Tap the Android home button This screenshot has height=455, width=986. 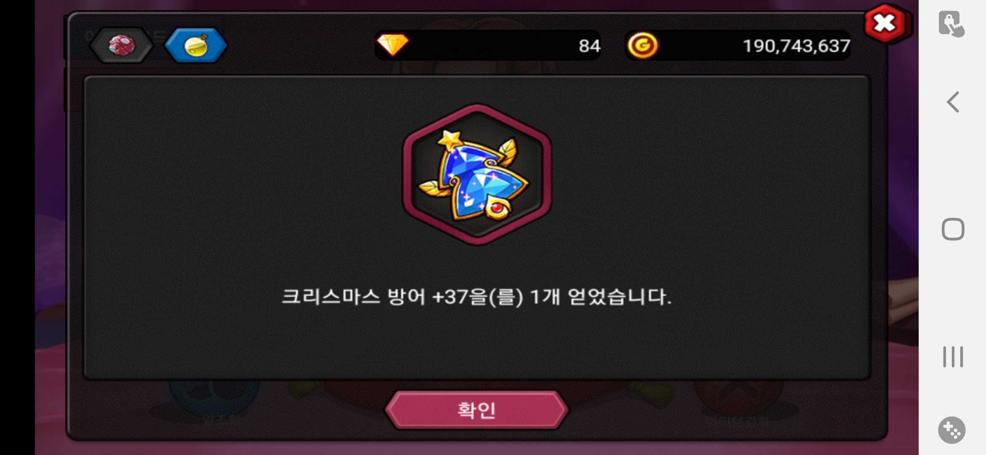953,229
